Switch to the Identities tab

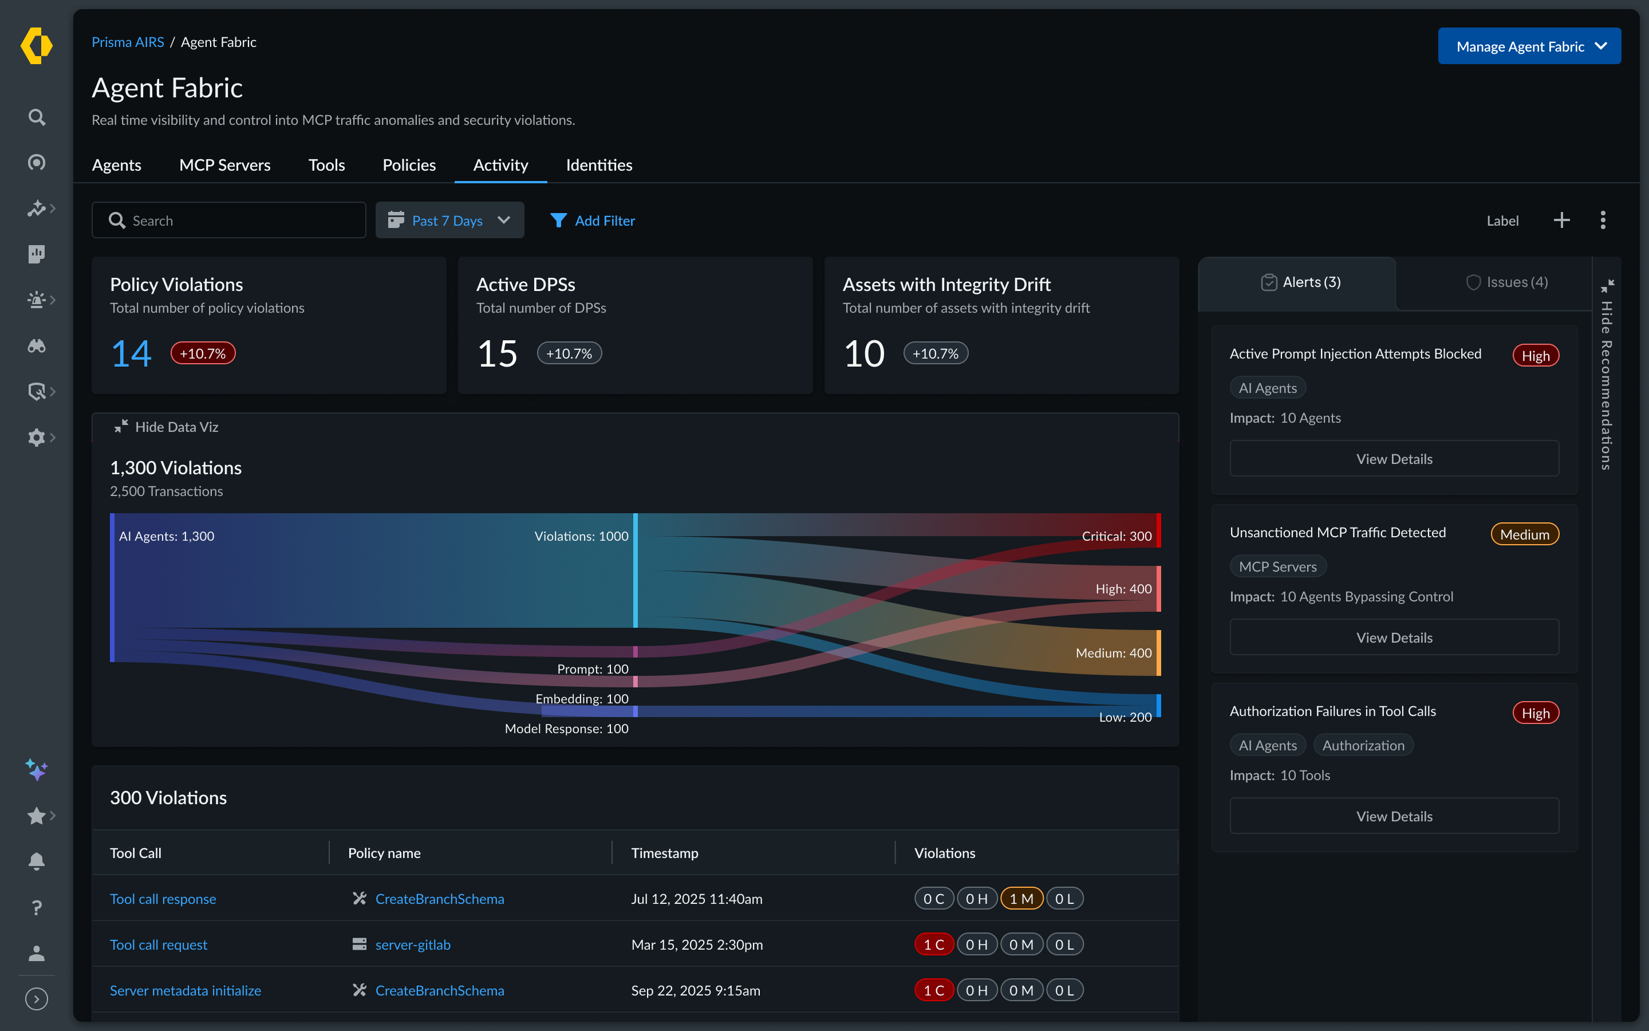[x=599, y=165]
